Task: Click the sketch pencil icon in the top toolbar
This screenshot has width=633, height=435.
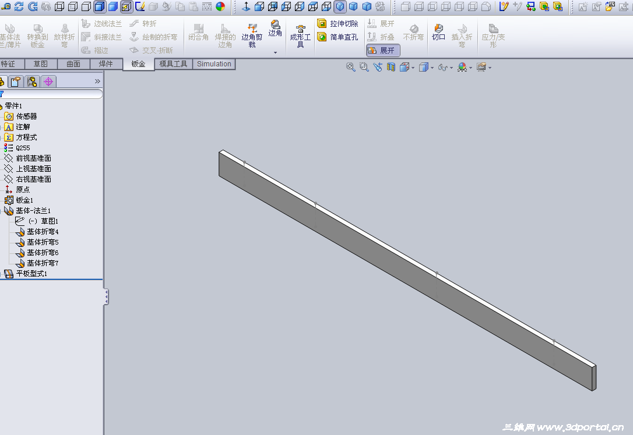Action: 140,6
